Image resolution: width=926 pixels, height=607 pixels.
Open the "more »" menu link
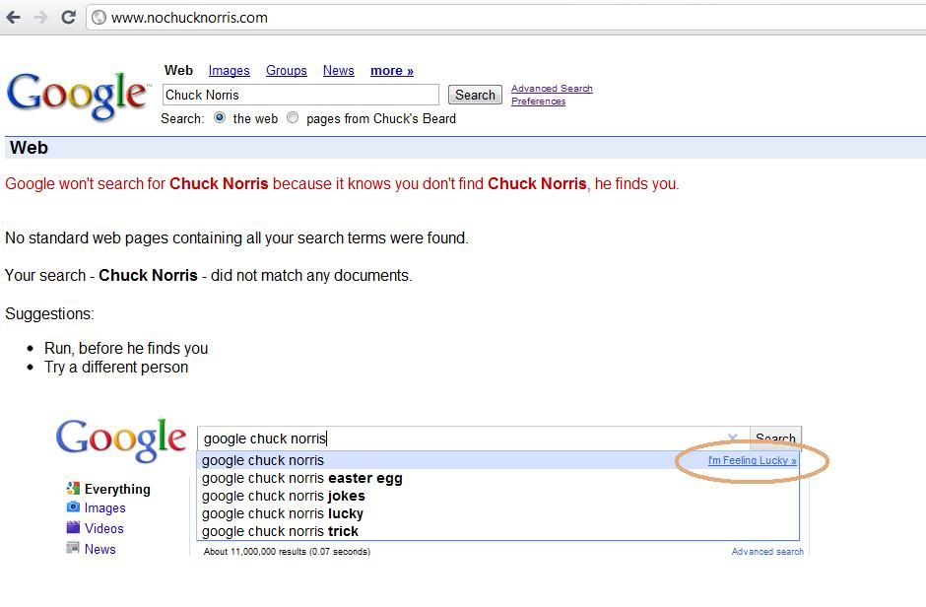tap(392, 71)
